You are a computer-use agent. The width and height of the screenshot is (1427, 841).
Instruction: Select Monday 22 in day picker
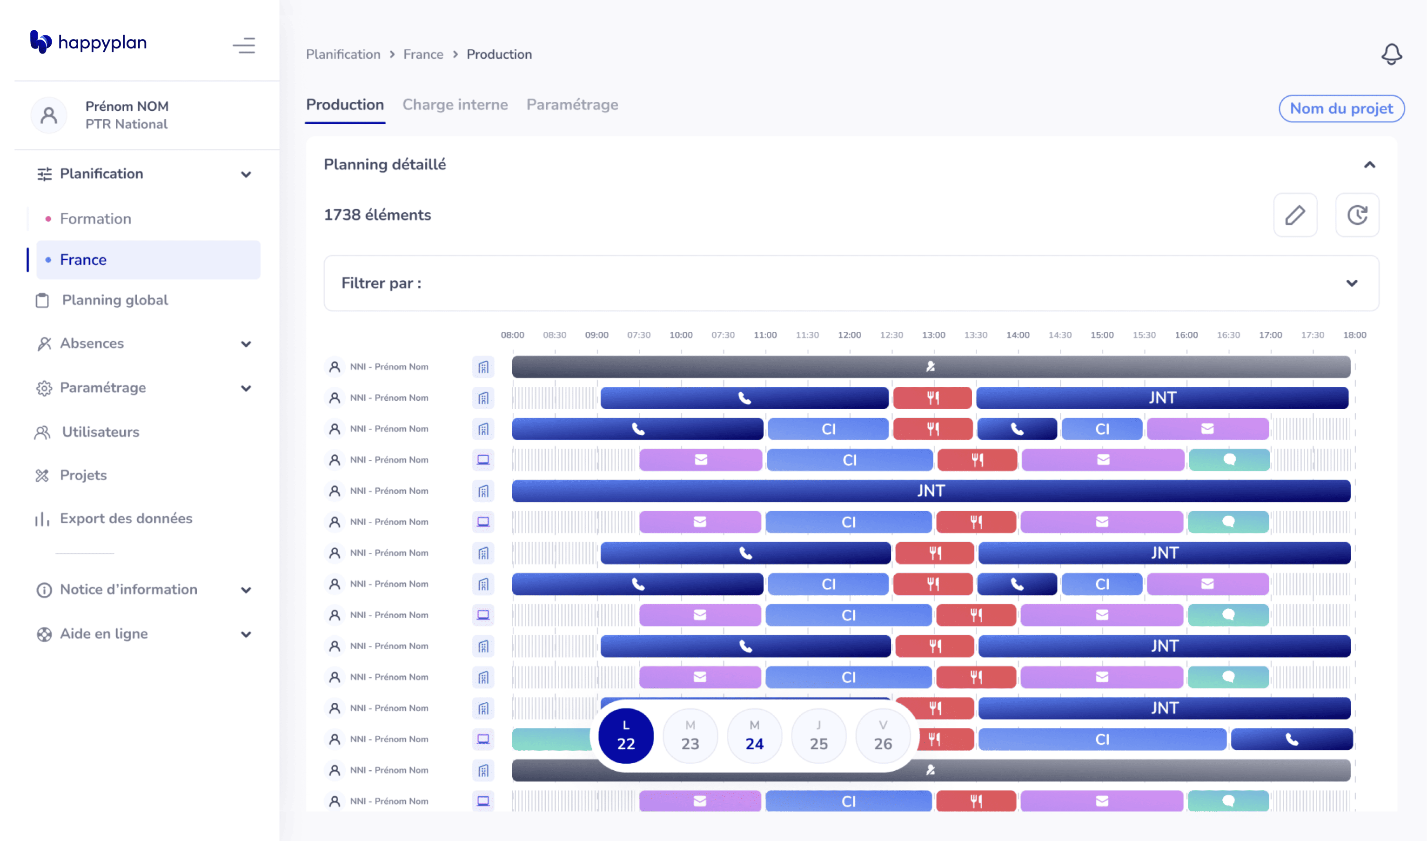click(625, 736)
